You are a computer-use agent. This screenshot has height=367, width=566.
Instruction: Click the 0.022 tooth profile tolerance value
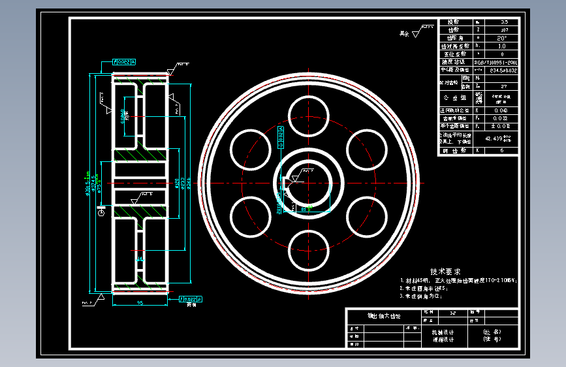point(500,118)
